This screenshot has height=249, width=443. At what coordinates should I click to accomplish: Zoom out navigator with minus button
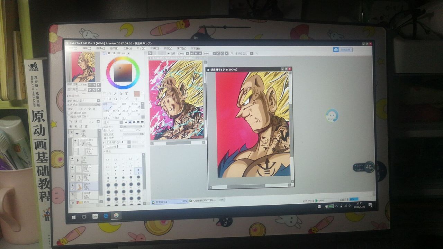(90, 85)
